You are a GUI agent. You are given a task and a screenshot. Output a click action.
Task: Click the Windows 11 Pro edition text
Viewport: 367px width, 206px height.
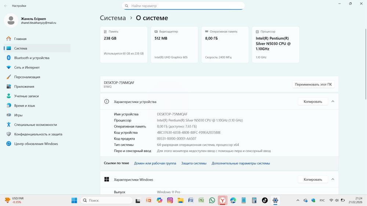coord(168,192)
